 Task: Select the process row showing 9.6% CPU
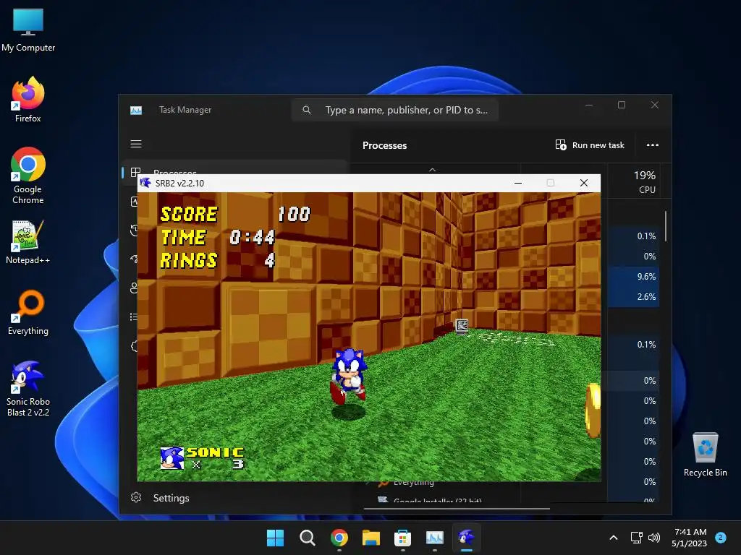click(x=633, y=277)
